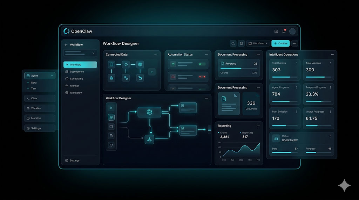Open Deployment in the sidebar menu
This screenshot has height=200, width=359.
coord(77,72)
